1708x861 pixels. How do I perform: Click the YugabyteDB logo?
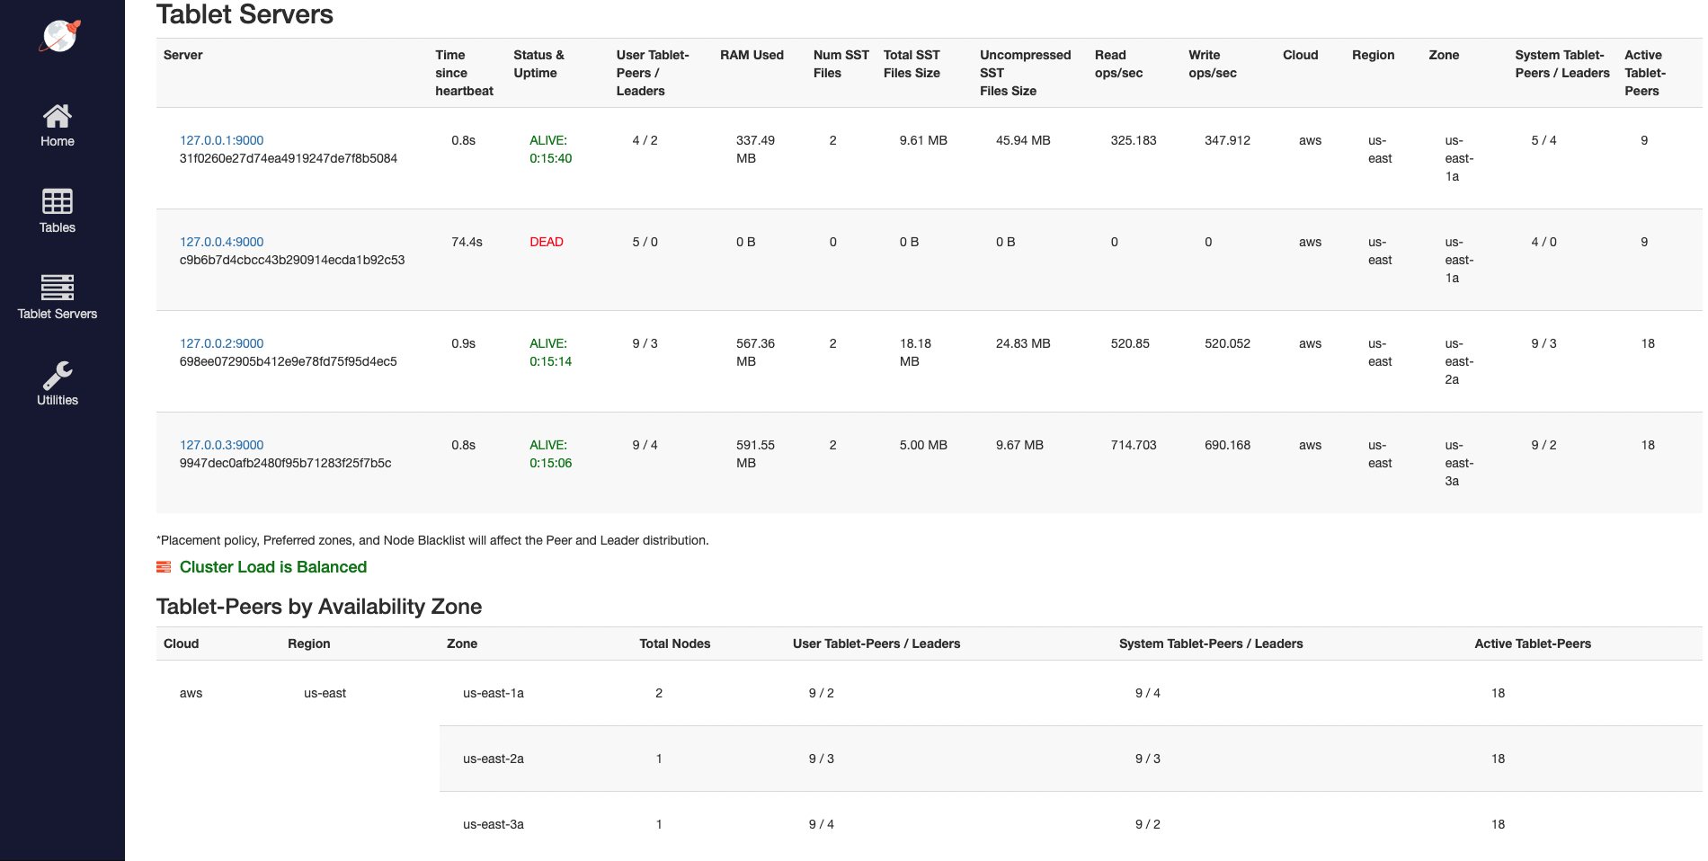[59, 35]
